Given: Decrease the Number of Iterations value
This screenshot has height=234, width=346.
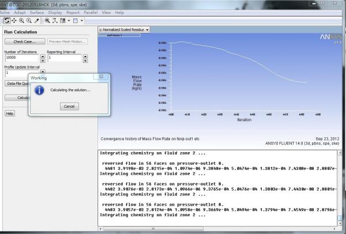Looking at the screenshot, I should [43, 61].
